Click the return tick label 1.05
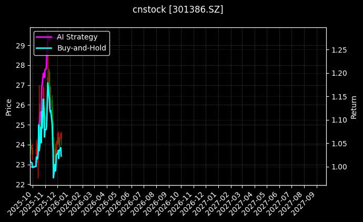This screenshot has width=363, height=222. (339, 144)
